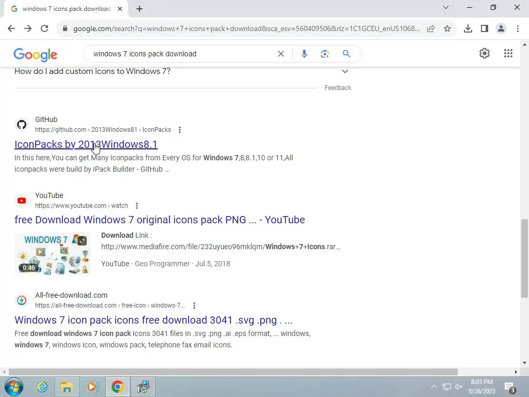Click the all-free-download.com URL breadcrumb

pyautogui.click(x=110, y=306)
